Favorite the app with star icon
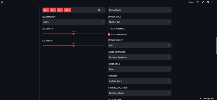The width and height of the screenshot is (217, 100). coord(198,2)
